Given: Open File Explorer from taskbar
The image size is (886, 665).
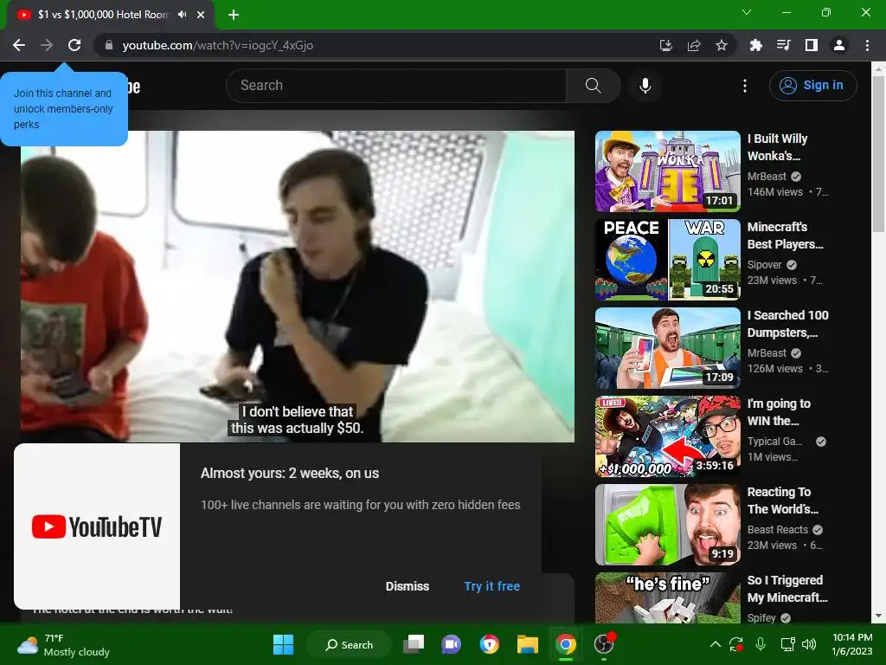Looking at the screenshot, I should [x=527, y=644].
